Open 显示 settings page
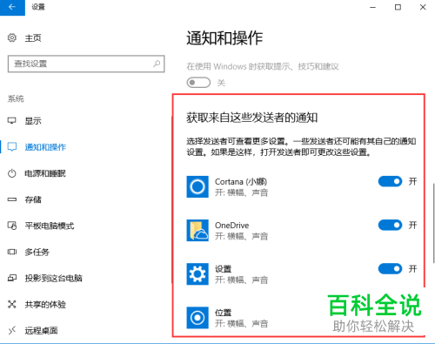435x344 pixels. click(33, 121)
